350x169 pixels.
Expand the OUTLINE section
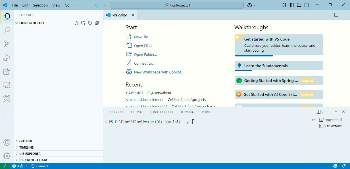pos(58,141)
